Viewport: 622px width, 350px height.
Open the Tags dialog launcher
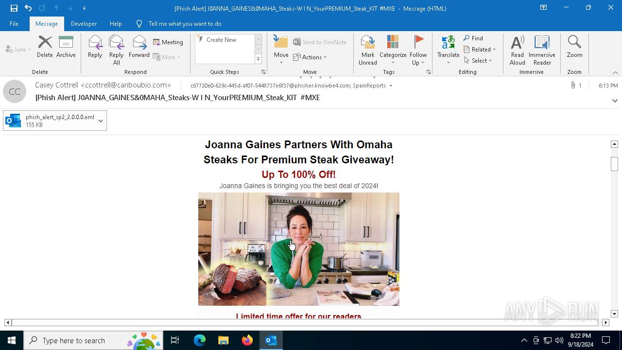429,72
